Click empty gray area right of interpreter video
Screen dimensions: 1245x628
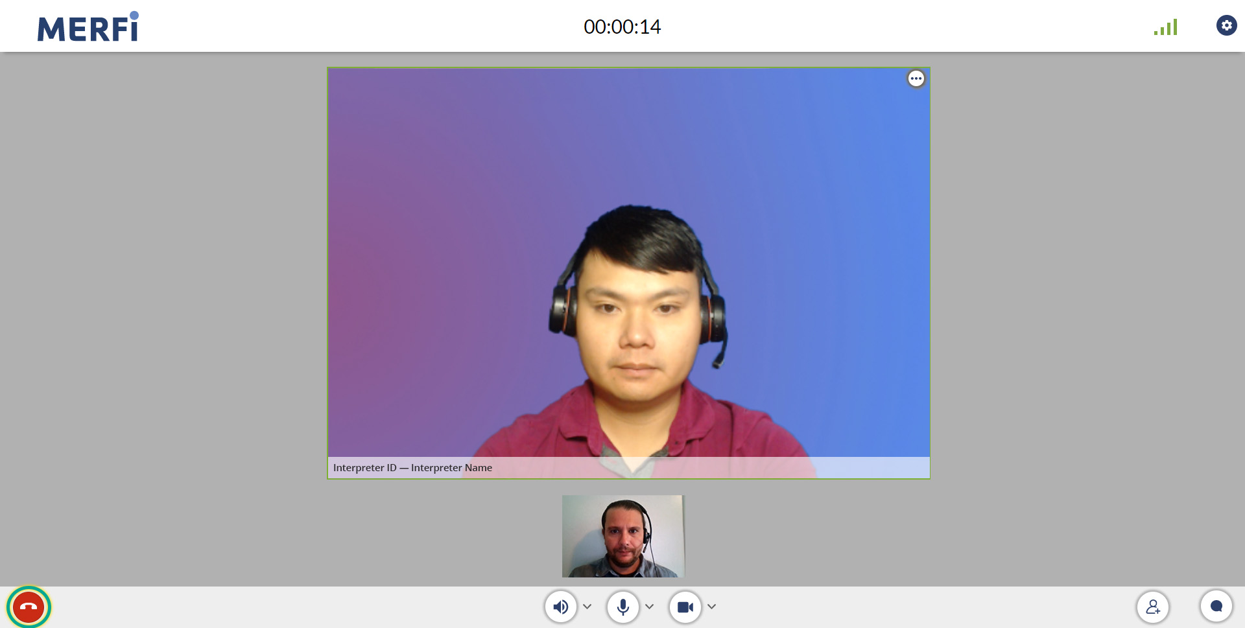coord(1089,292)
